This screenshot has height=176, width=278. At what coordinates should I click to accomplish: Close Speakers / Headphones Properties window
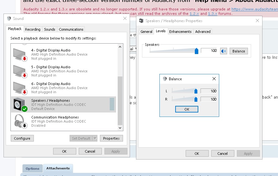257,21
